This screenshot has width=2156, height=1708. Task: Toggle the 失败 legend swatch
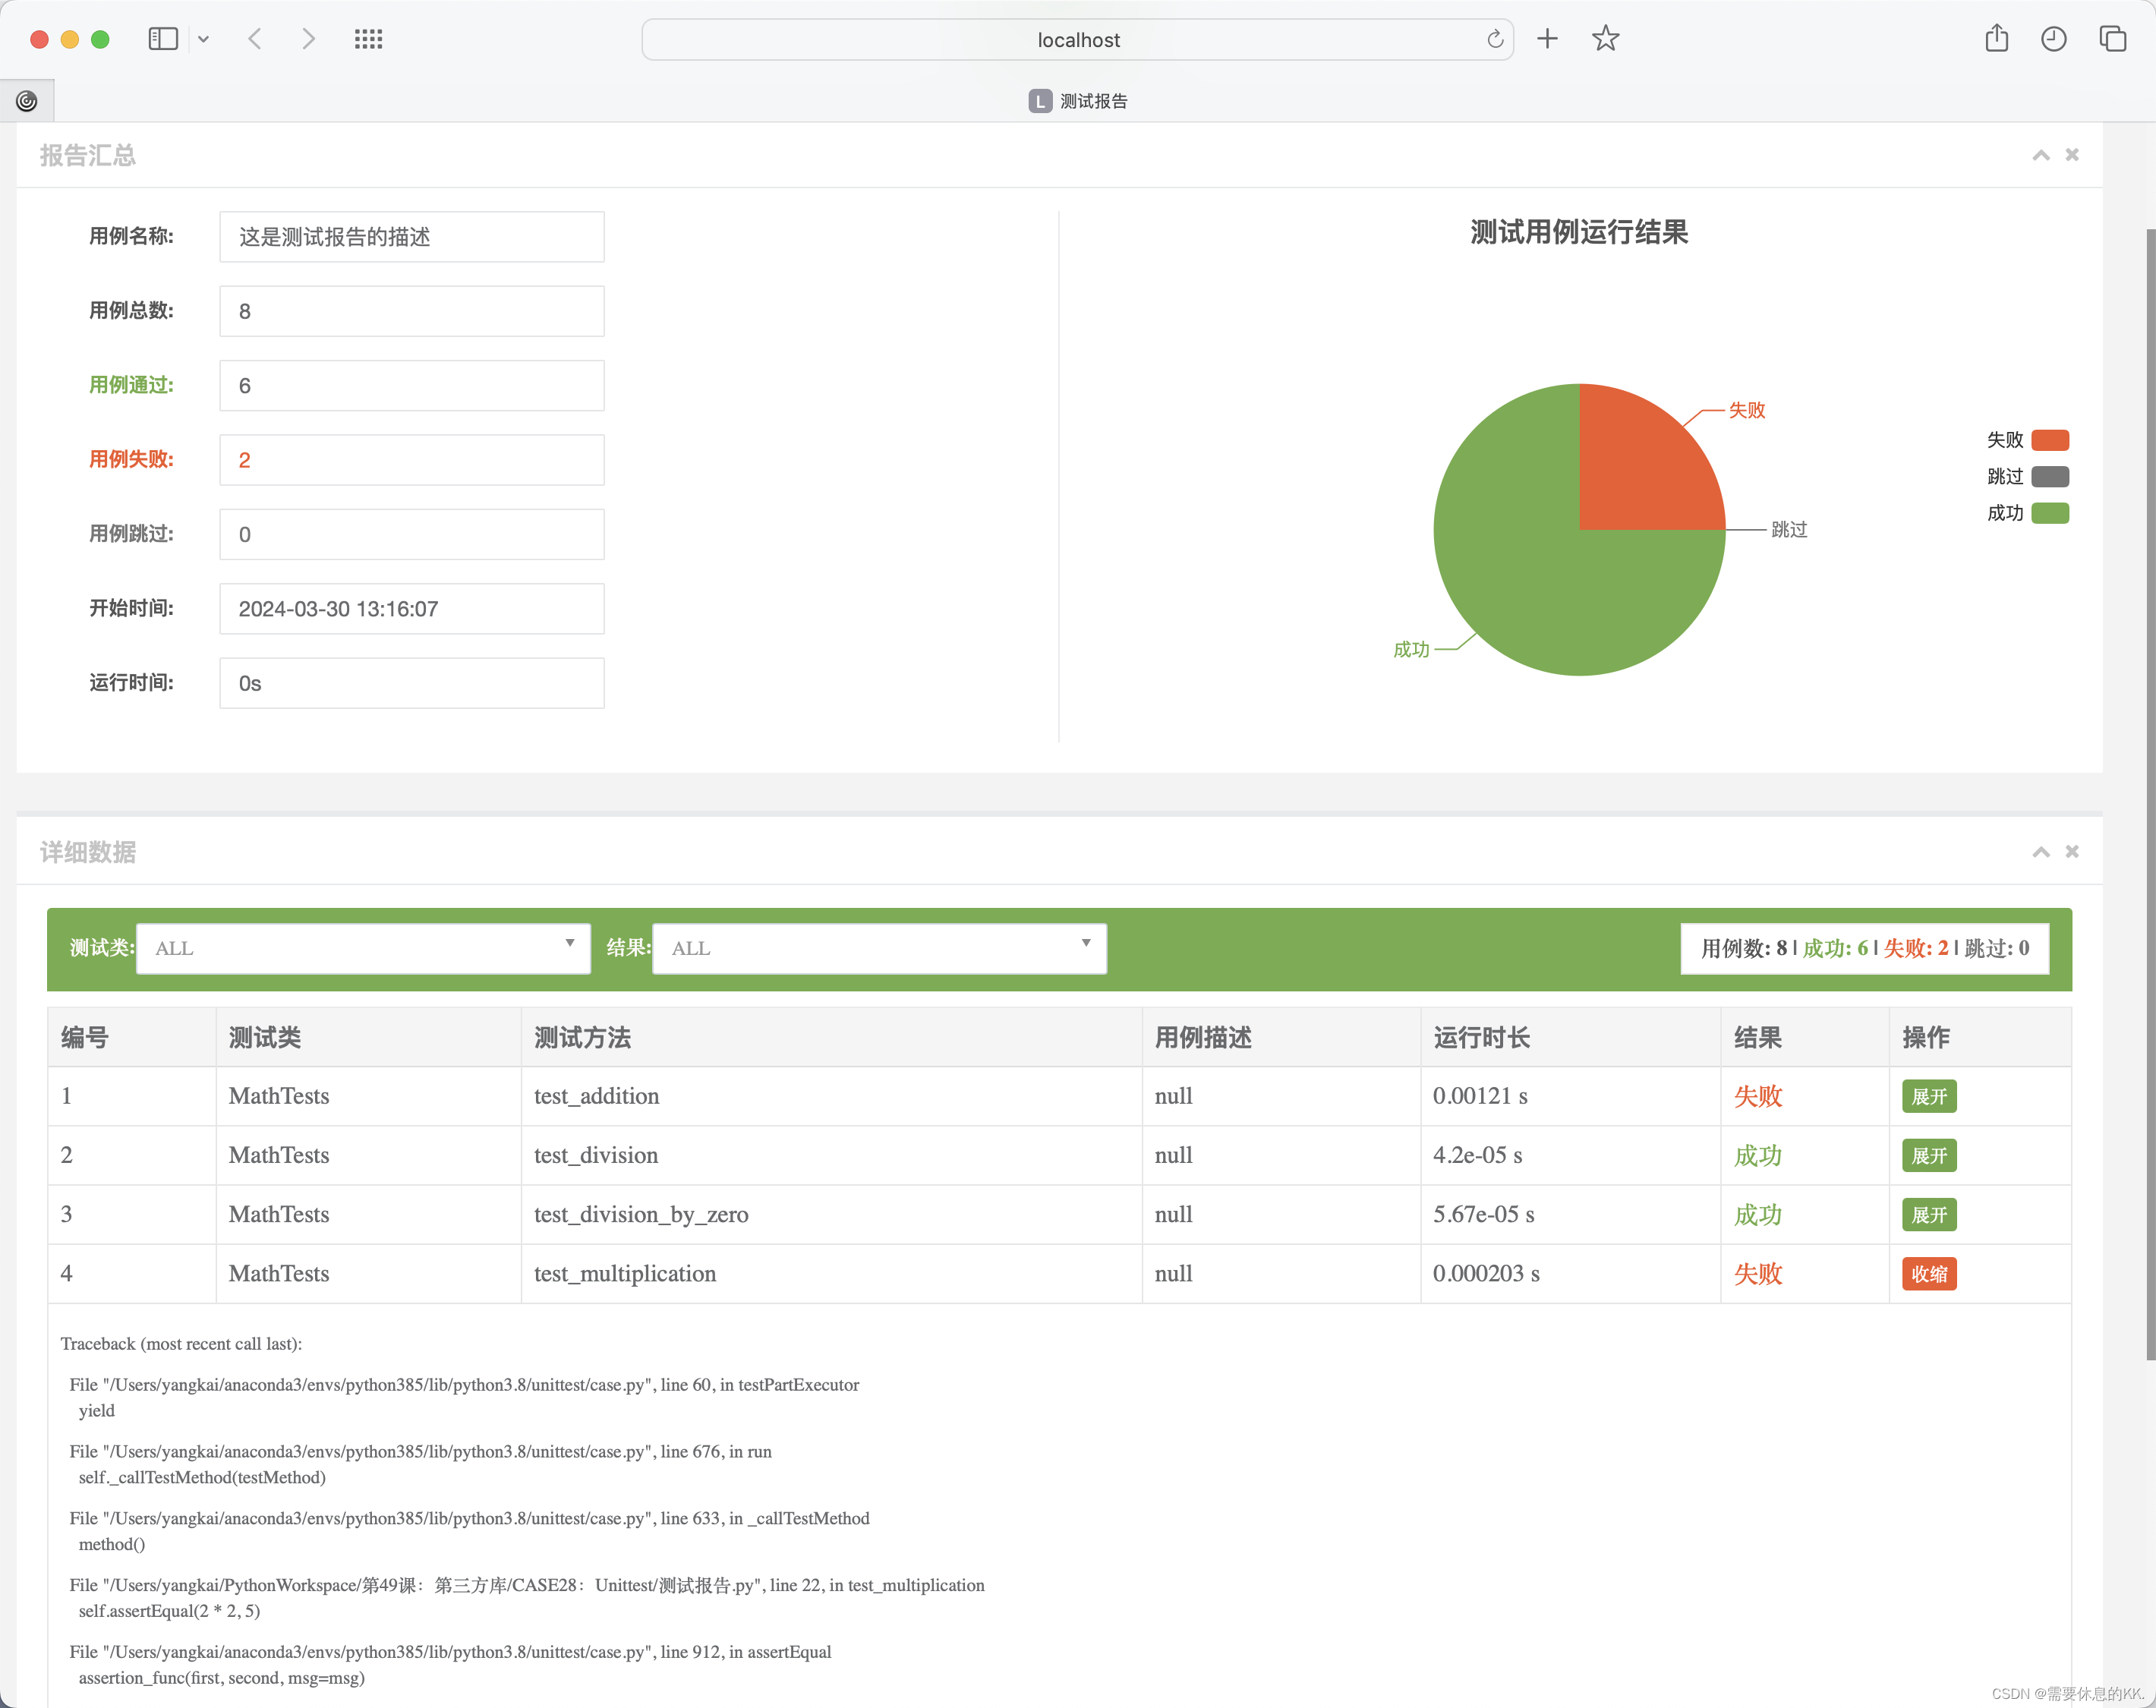(x=2050, y=440)
